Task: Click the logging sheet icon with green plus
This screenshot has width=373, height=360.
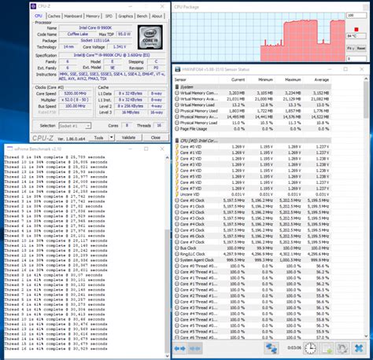Action: coord(327,348)
